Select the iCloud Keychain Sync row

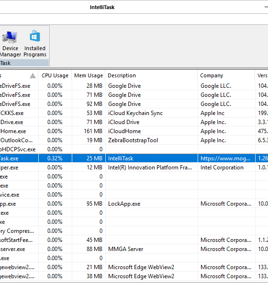134,113
